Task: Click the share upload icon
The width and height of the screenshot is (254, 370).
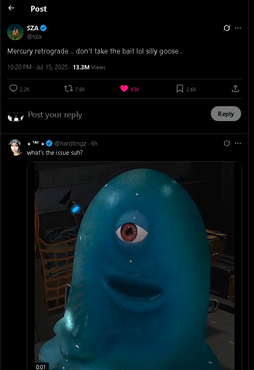Action: [x=235, y=89]
